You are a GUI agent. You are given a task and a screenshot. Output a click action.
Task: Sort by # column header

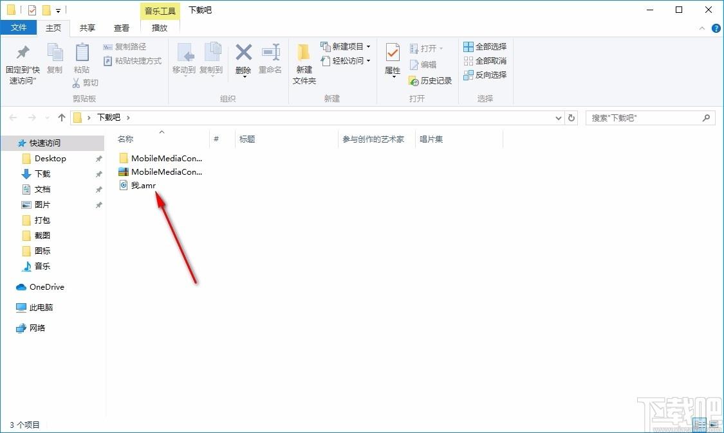(216, 139)
